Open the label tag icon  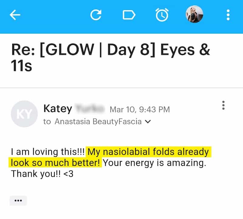click(x=129, y=15)
